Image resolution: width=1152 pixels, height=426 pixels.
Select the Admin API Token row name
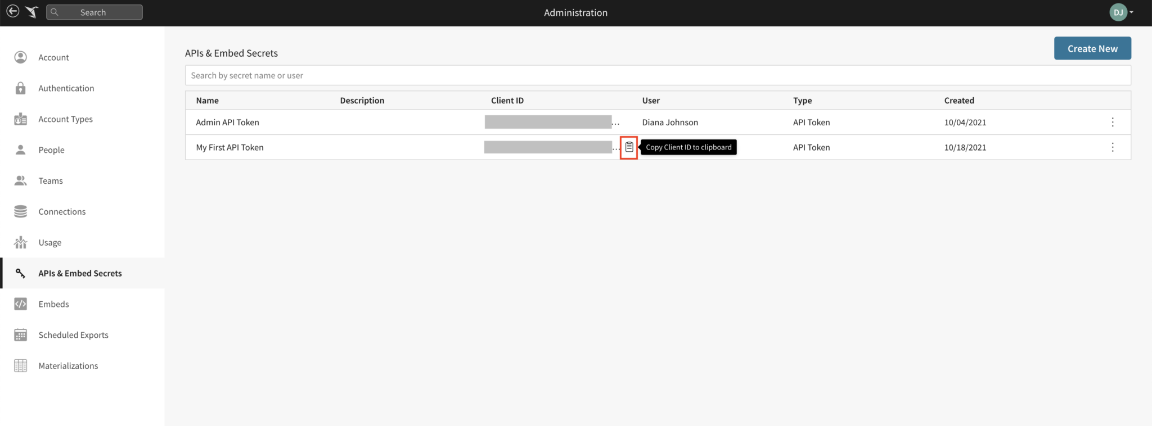pyautogui.click(x=227, y=122)
